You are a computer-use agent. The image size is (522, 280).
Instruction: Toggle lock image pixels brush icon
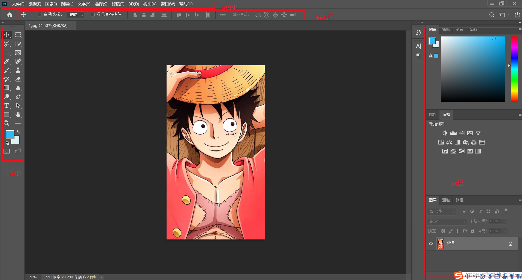pyautogui.click(x=450, y=231)
